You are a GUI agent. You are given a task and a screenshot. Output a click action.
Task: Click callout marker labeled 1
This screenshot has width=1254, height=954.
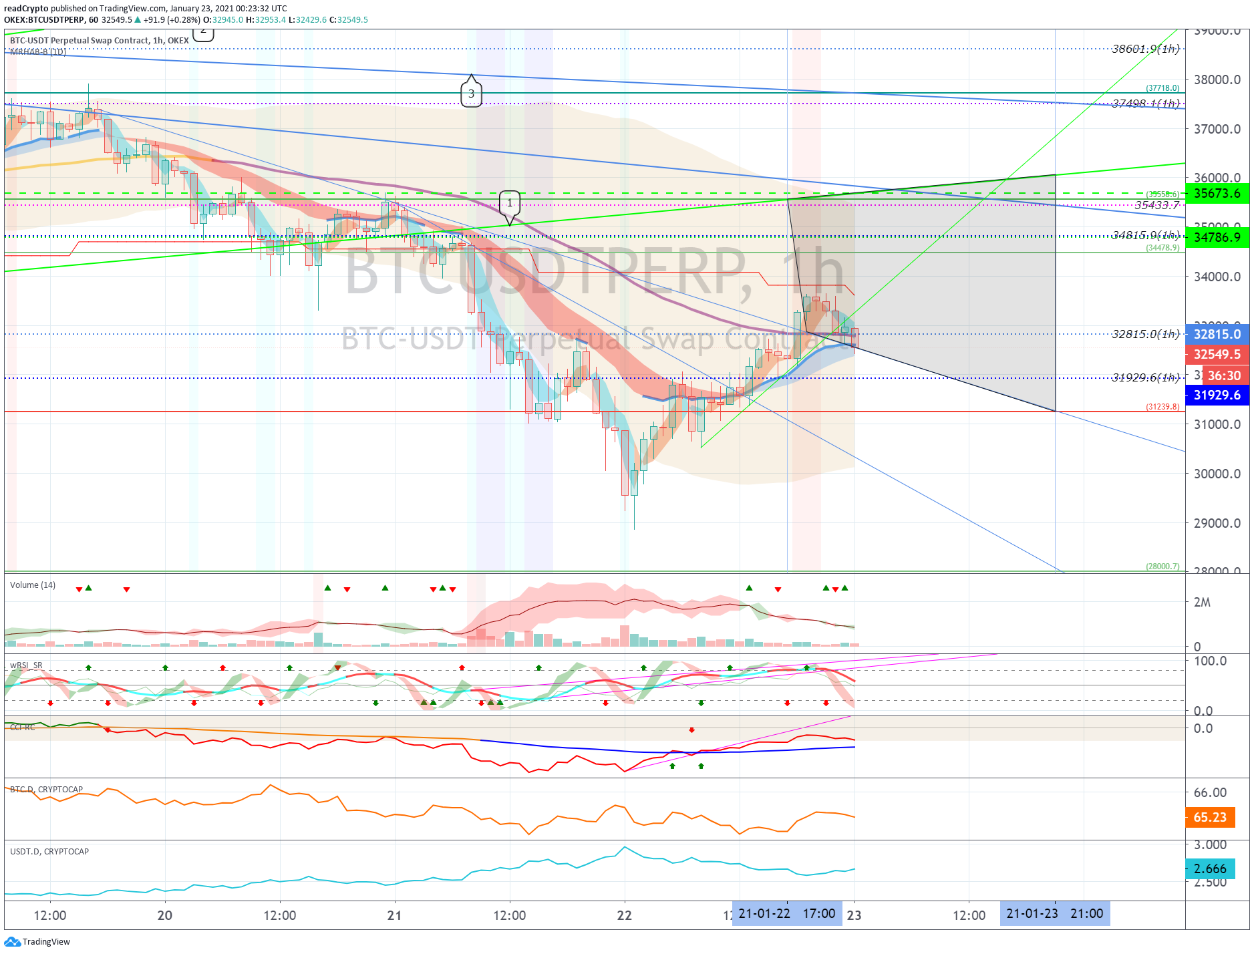(x=510, y=203)
